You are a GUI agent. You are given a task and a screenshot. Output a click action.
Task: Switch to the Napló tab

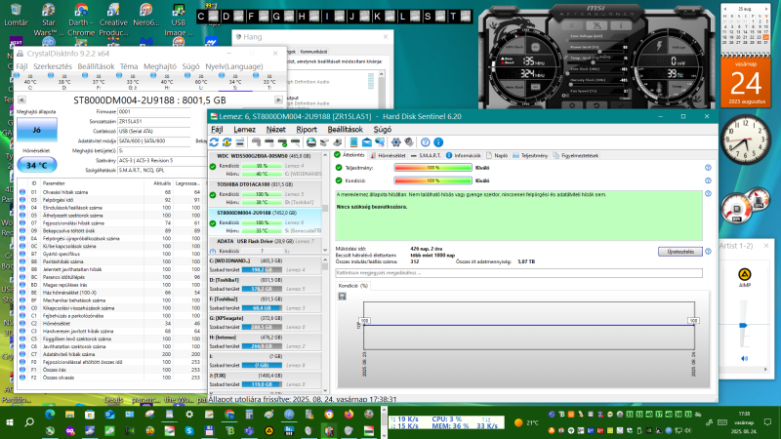tap(497, 155)
